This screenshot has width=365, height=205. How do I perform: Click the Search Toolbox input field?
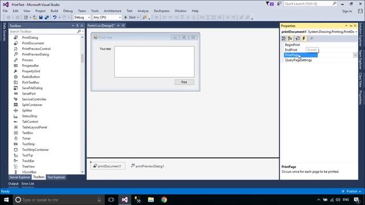pos(43,31)
